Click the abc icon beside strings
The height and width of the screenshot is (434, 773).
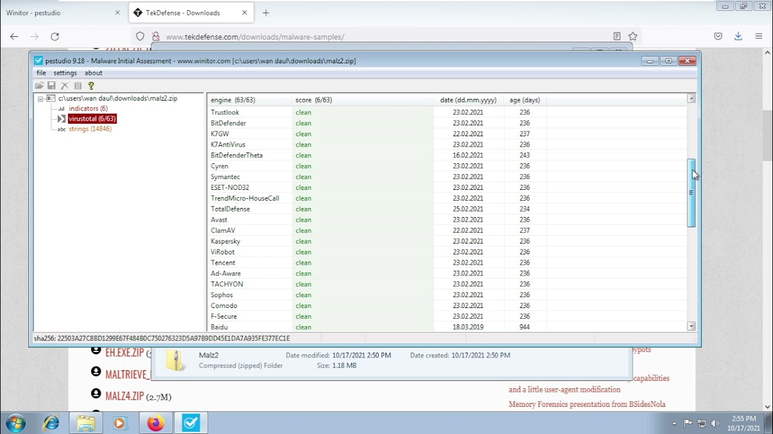point(62,129)
